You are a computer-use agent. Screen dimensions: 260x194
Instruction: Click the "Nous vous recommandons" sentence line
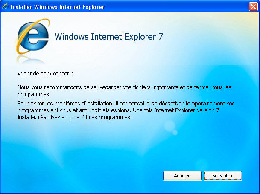124,87
